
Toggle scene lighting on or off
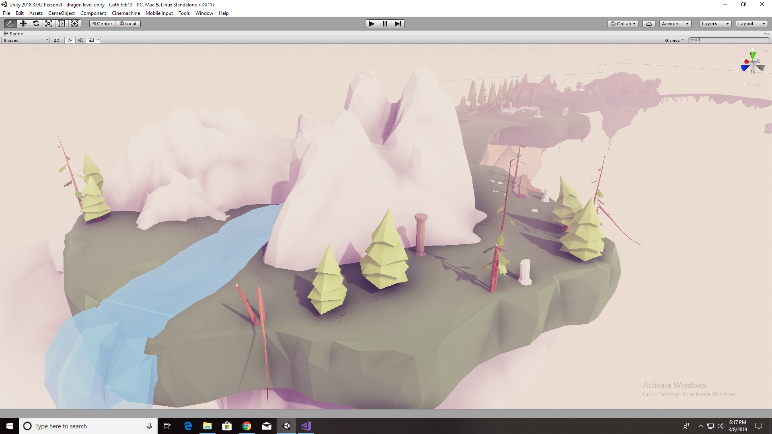click(70, 40)
